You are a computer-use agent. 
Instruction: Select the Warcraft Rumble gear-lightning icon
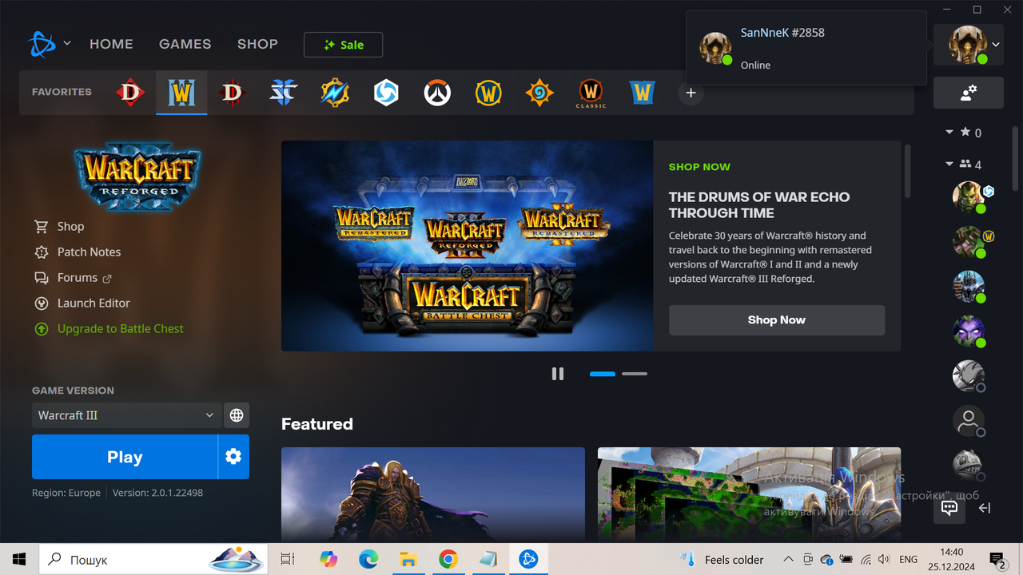coord(335,93)
